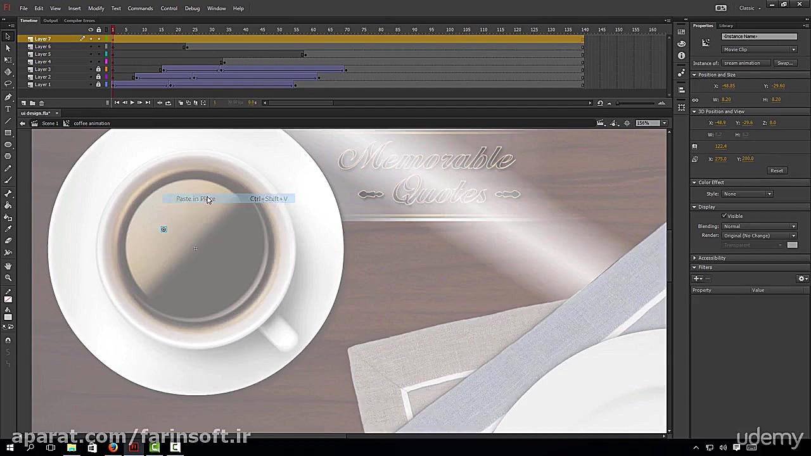Step back one frame
This screenshot has height=456, width=811.
[x=124, y=103]
